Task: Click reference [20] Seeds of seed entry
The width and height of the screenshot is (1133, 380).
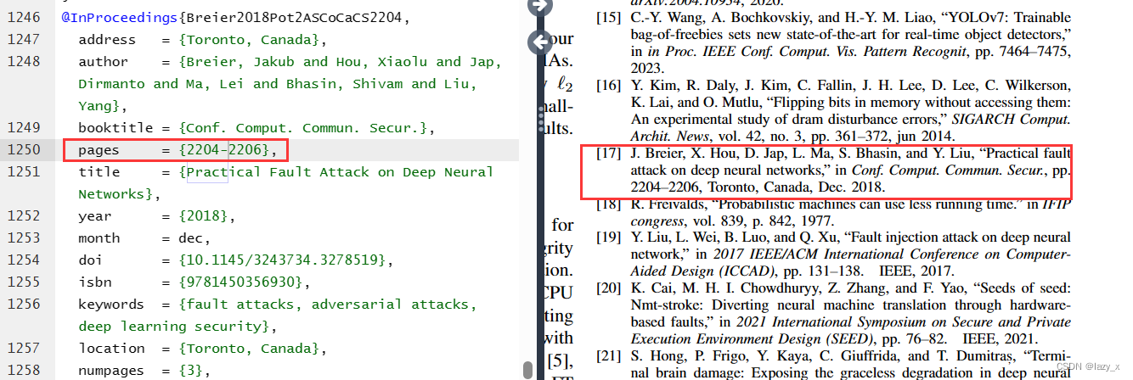Action: [x=834, y=314]
